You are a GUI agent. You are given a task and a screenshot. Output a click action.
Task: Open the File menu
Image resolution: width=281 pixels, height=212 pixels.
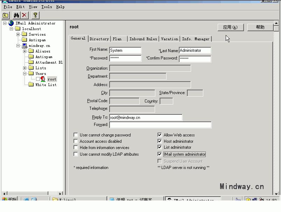pyautogui.click(x=8, y=7)
